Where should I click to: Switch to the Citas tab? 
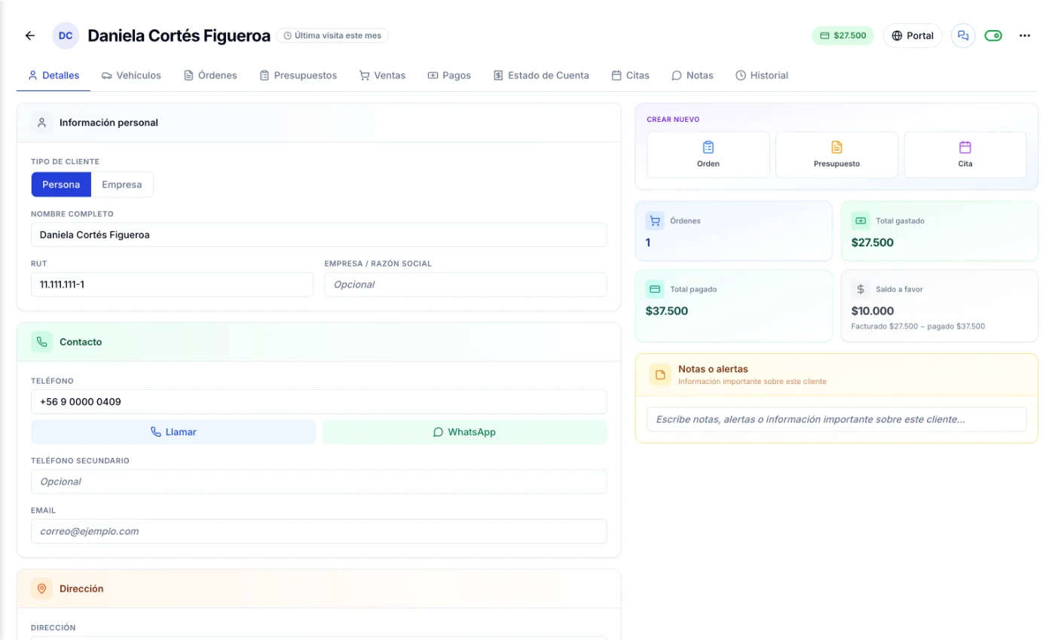coord(630,75)
